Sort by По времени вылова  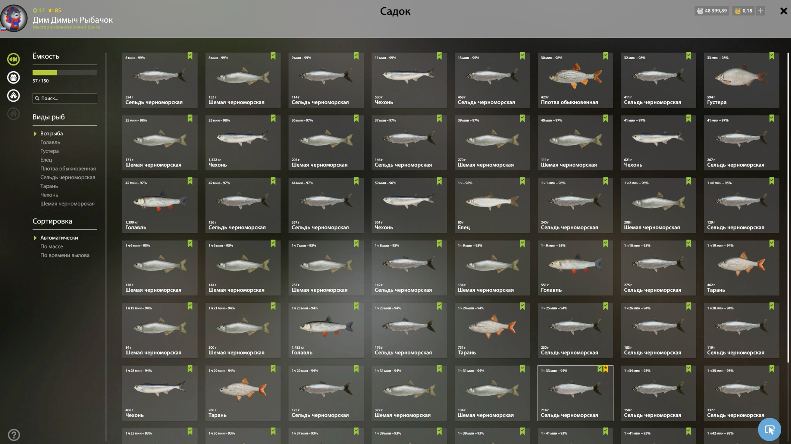[65, 255]
